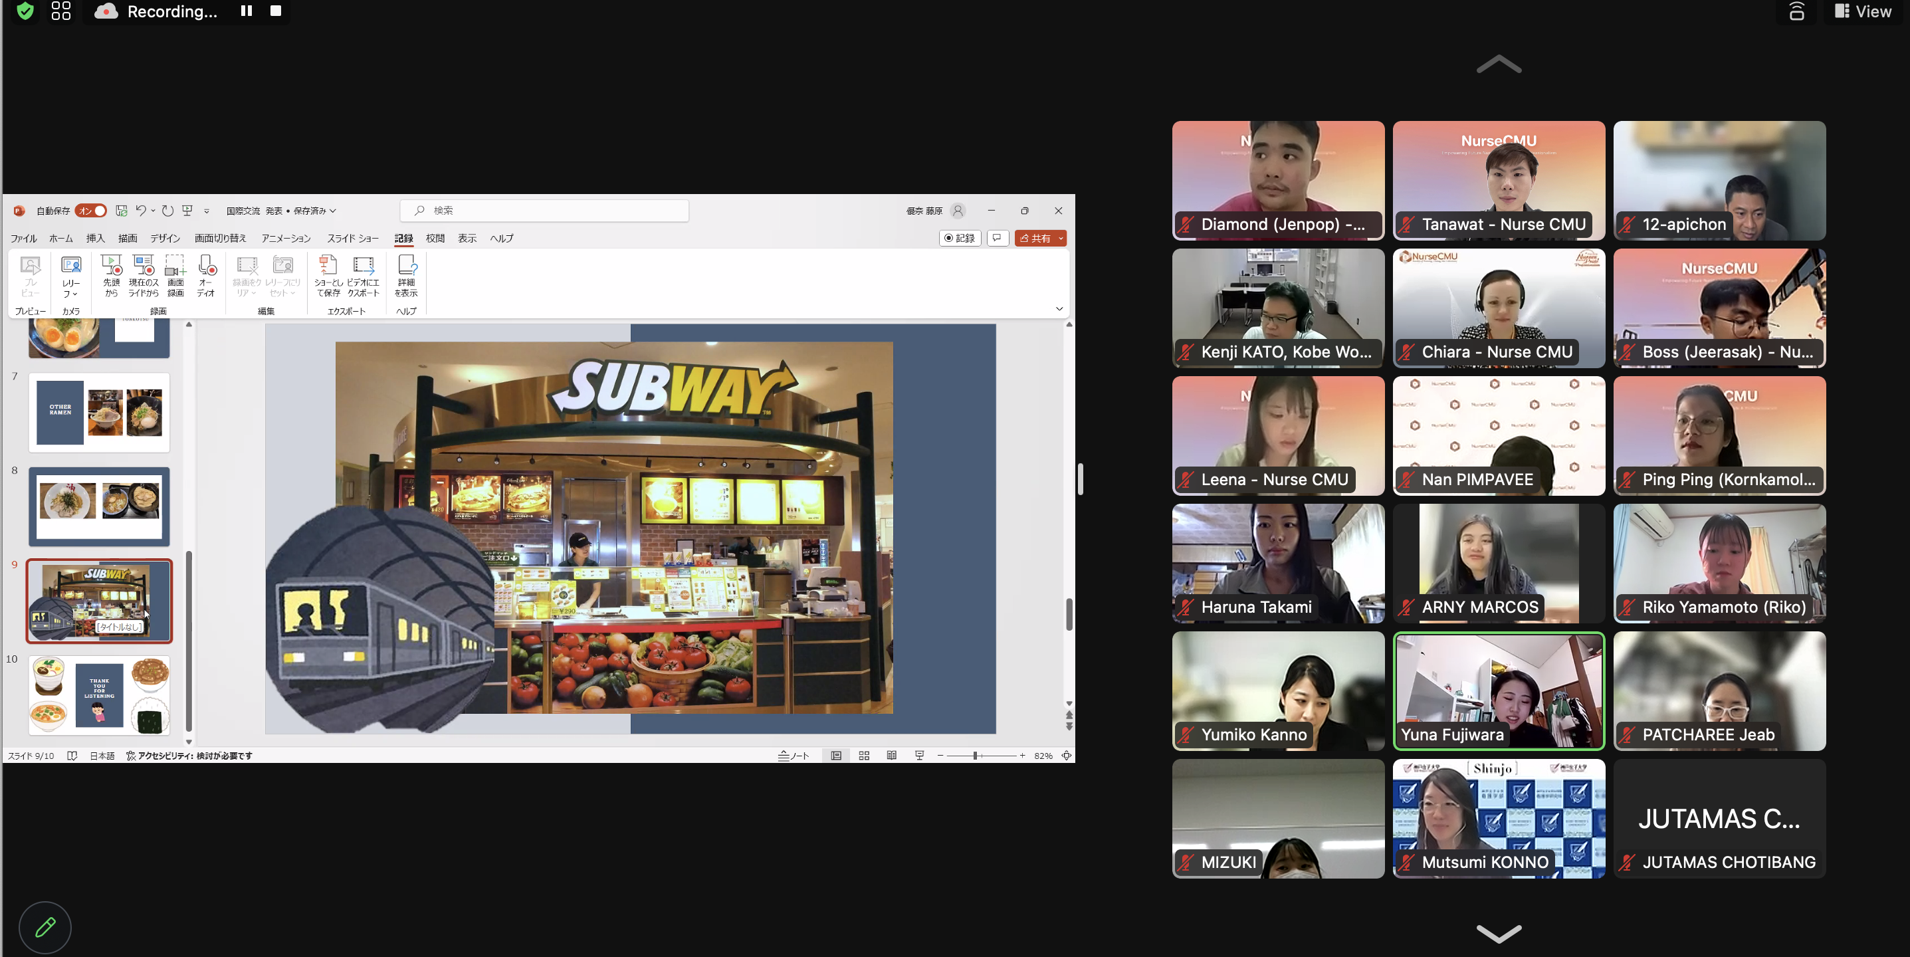Open the file name 保存済み dropdown
Screen dimensions: 1910x957
(x=315, y=211)
